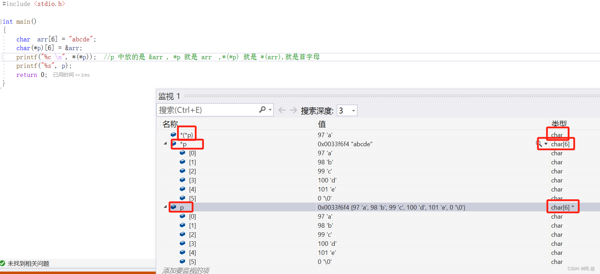The width and height of the screenshot is (600, 274).
Task: Click the char arr[6] = "abcde"; line
Action: pyautogui.click(x=56, y=39)
